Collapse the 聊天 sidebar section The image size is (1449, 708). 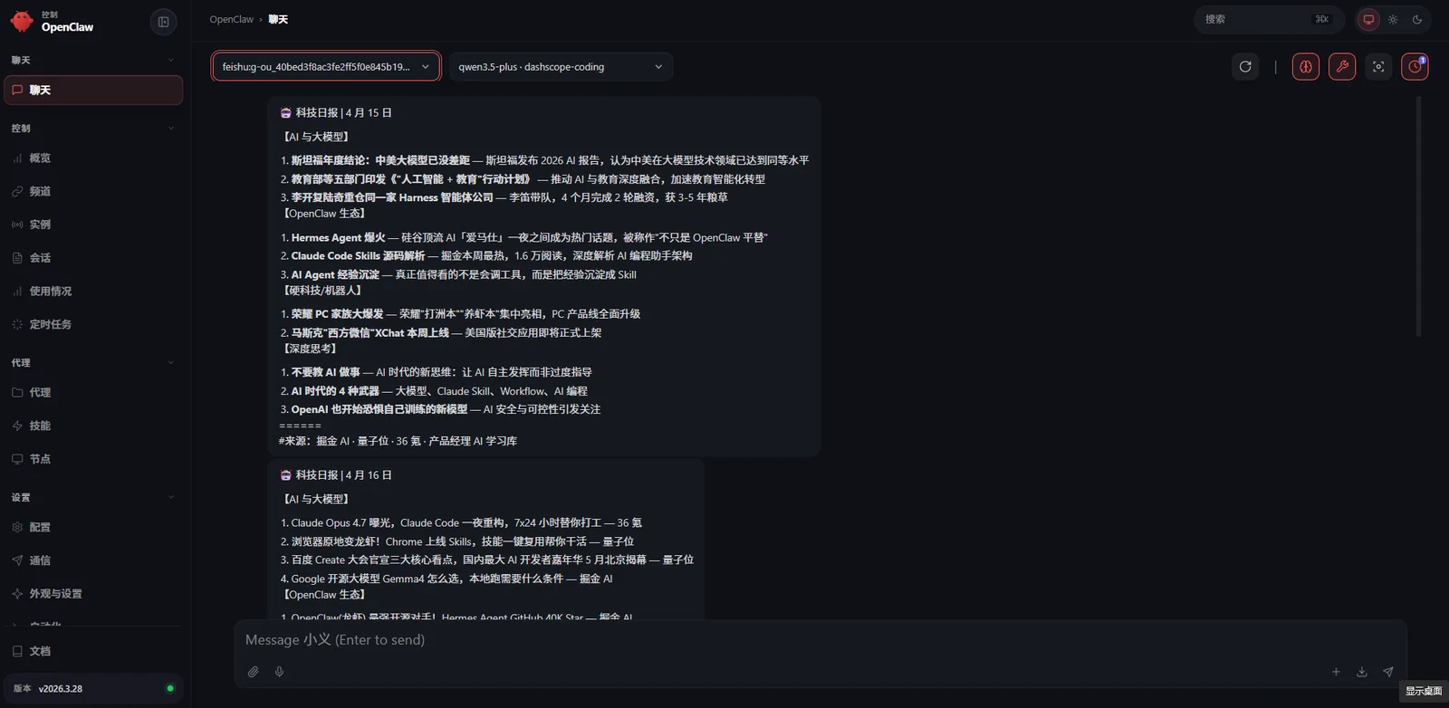(93, 60)
